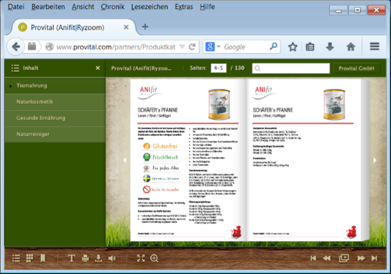Close the Inhalt sidebar panel

coord(97,68)
